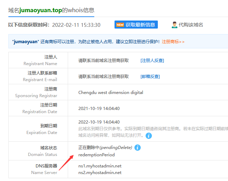
Task: Open the [注册人反查] reverse lookup link
Action: pyautogui.click(x=152, y=61)
